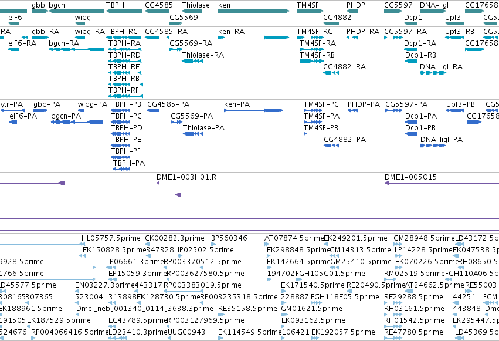The image size is (499, 341).
Task: Select the bgcn-RA transcript
Action: pos(76,49)
